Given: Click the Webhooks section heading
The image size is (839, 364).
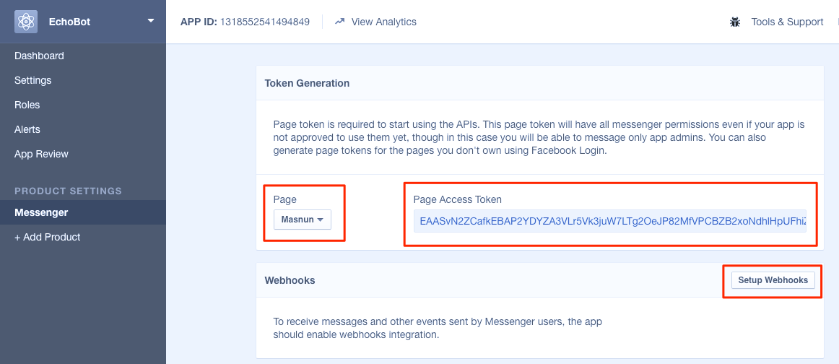Looking at the screenshot, I should (290, 280).
